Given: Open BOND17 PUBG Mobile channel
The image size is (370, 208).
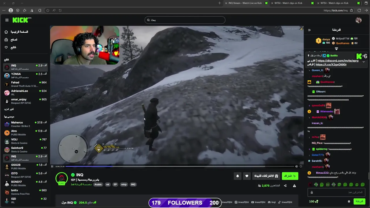Looking at the screenshot, I should [x=25, y=183].
